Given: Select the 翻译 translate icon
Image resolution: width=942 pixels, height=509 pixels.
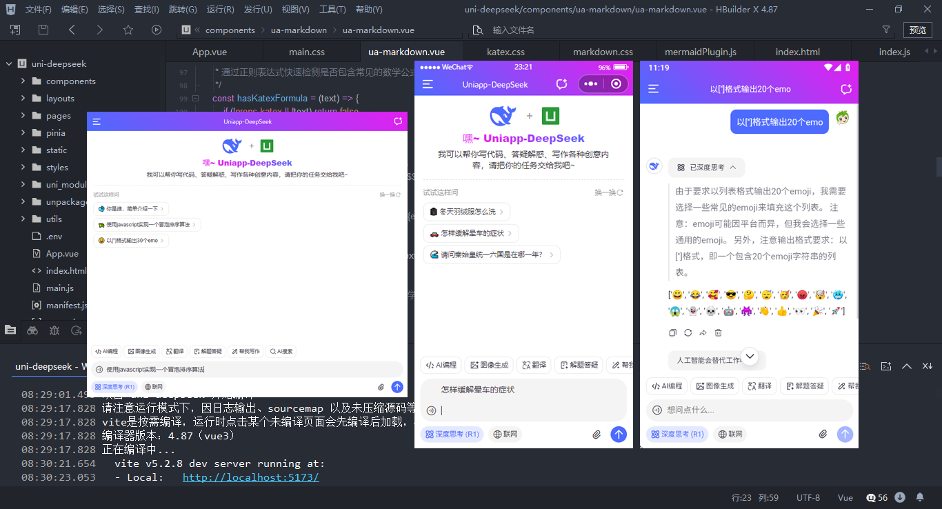Looking at the screenshot, I should [174, 351].
